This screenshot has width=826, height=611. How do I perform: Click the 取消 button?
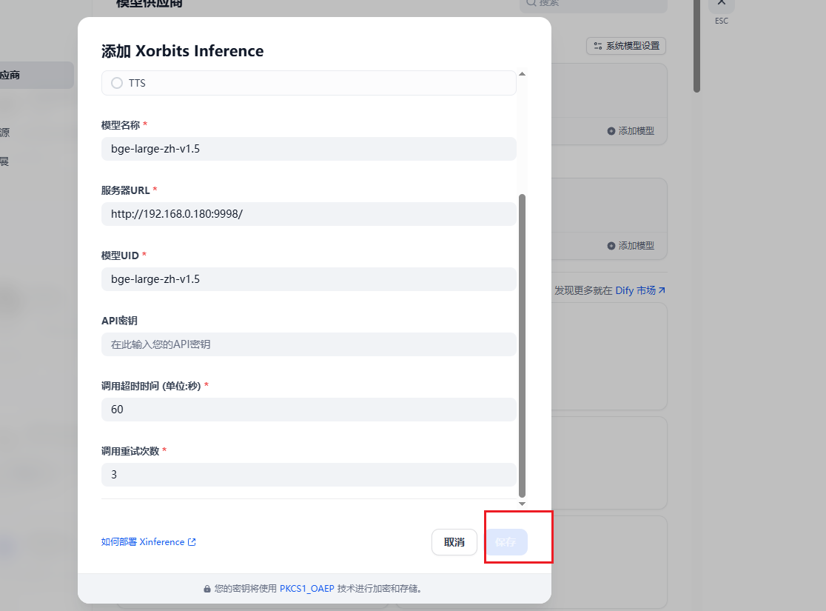click(x=454, y=542)
